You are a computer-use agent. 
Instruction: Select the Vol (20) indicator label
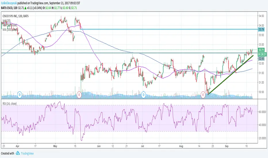click(x=7, y=21)
